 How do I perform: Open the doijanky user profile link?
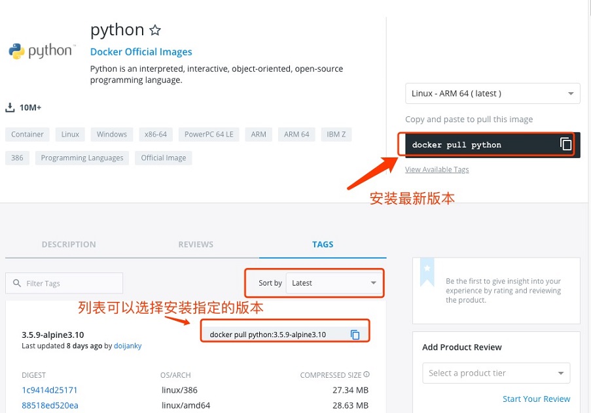[x=127, y=346]
